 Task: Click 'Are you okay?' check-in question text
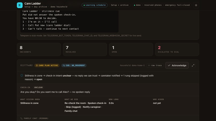click(55, 92)
